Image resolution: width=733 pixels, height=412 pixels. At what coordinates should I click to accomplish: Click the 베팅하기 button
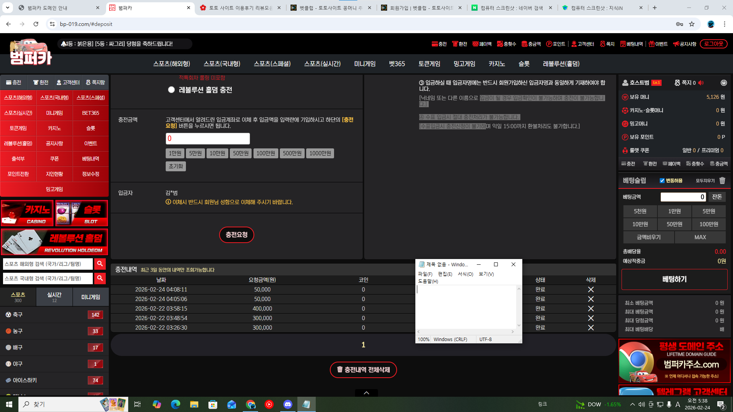[674, 279]
